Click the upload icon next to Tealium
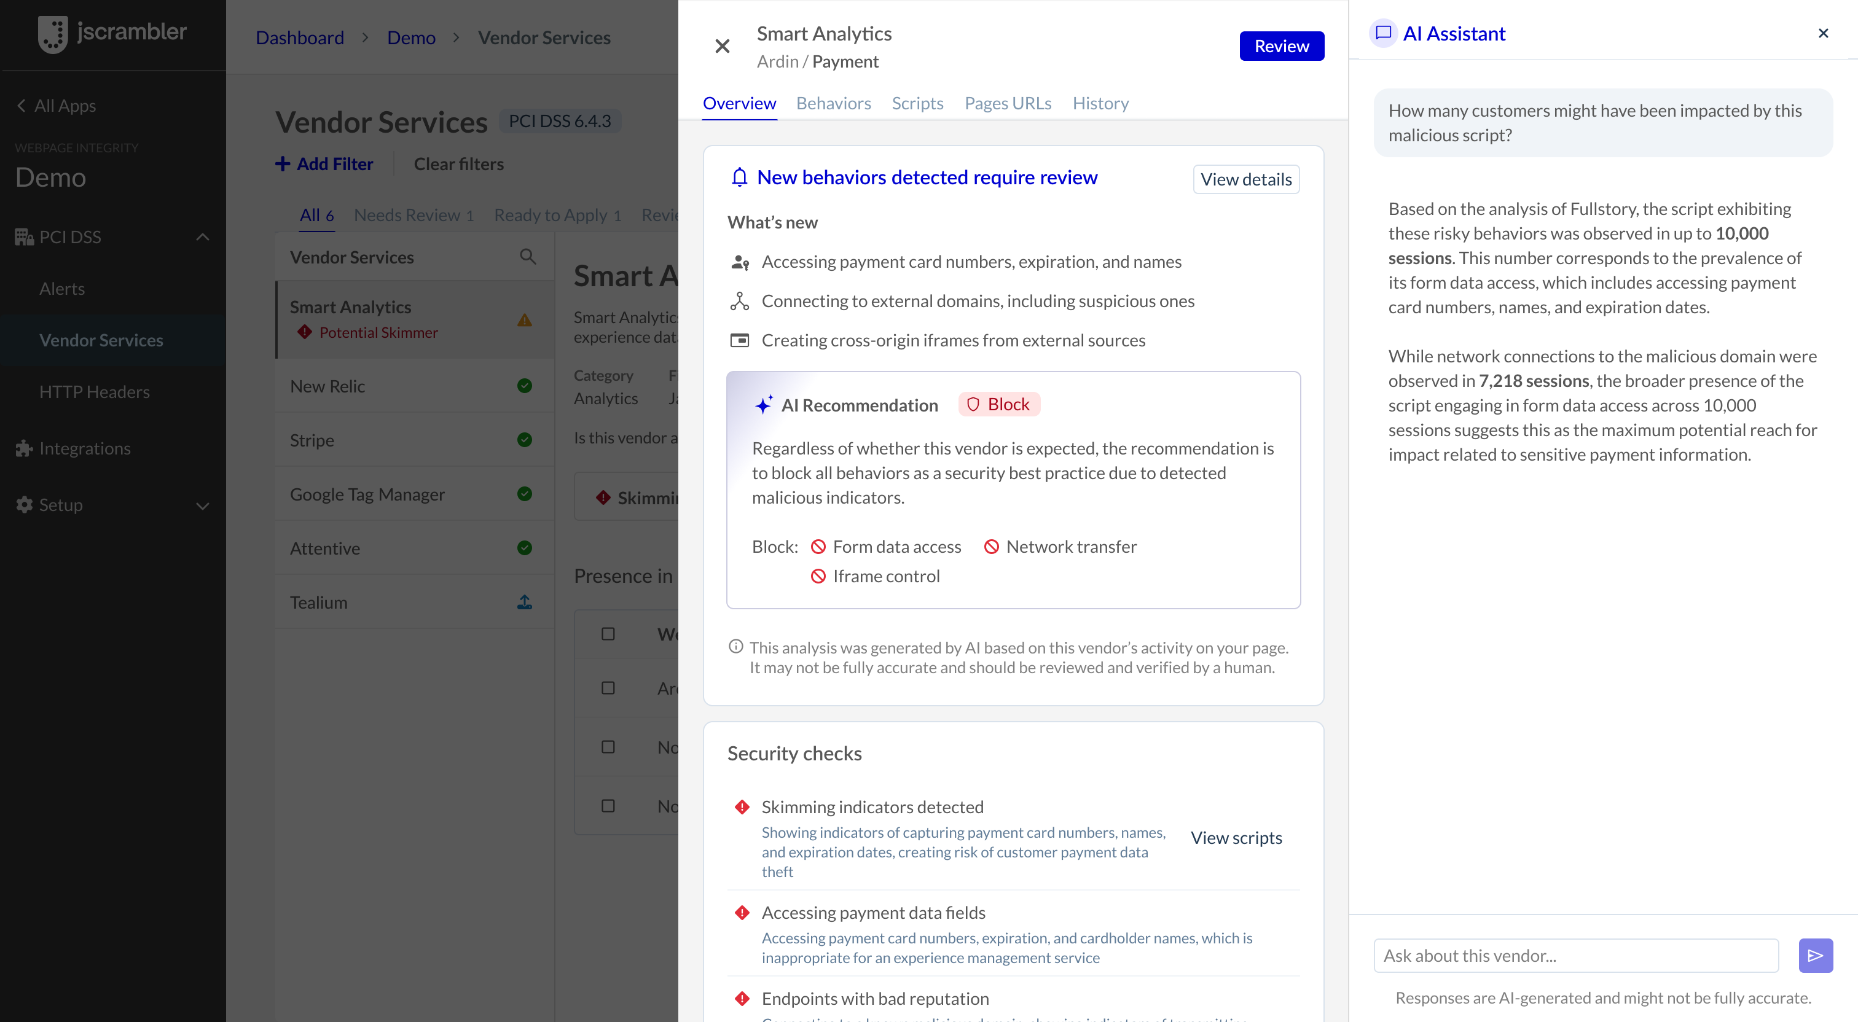The height and width of the screenshot is (1022, 1858). (x=524, y=601)
